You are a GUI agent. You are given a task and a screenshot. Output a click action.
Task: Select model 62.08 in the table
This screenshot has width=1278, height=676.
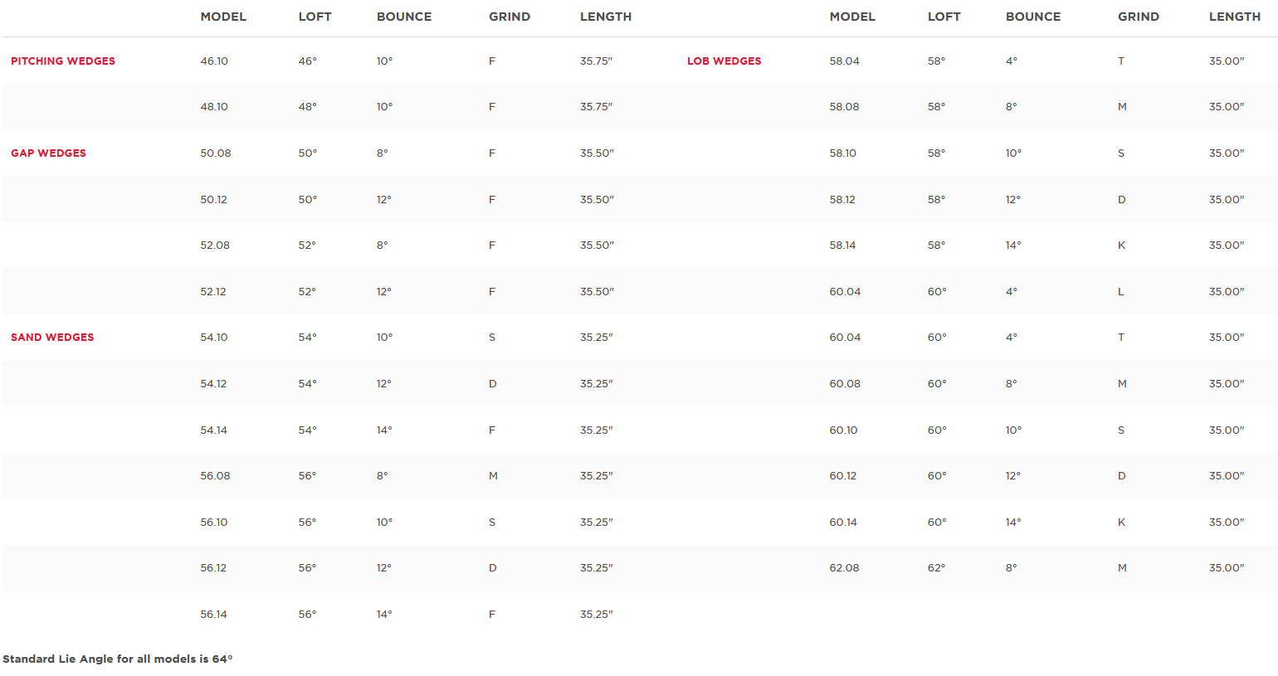[x=844, y=568]
